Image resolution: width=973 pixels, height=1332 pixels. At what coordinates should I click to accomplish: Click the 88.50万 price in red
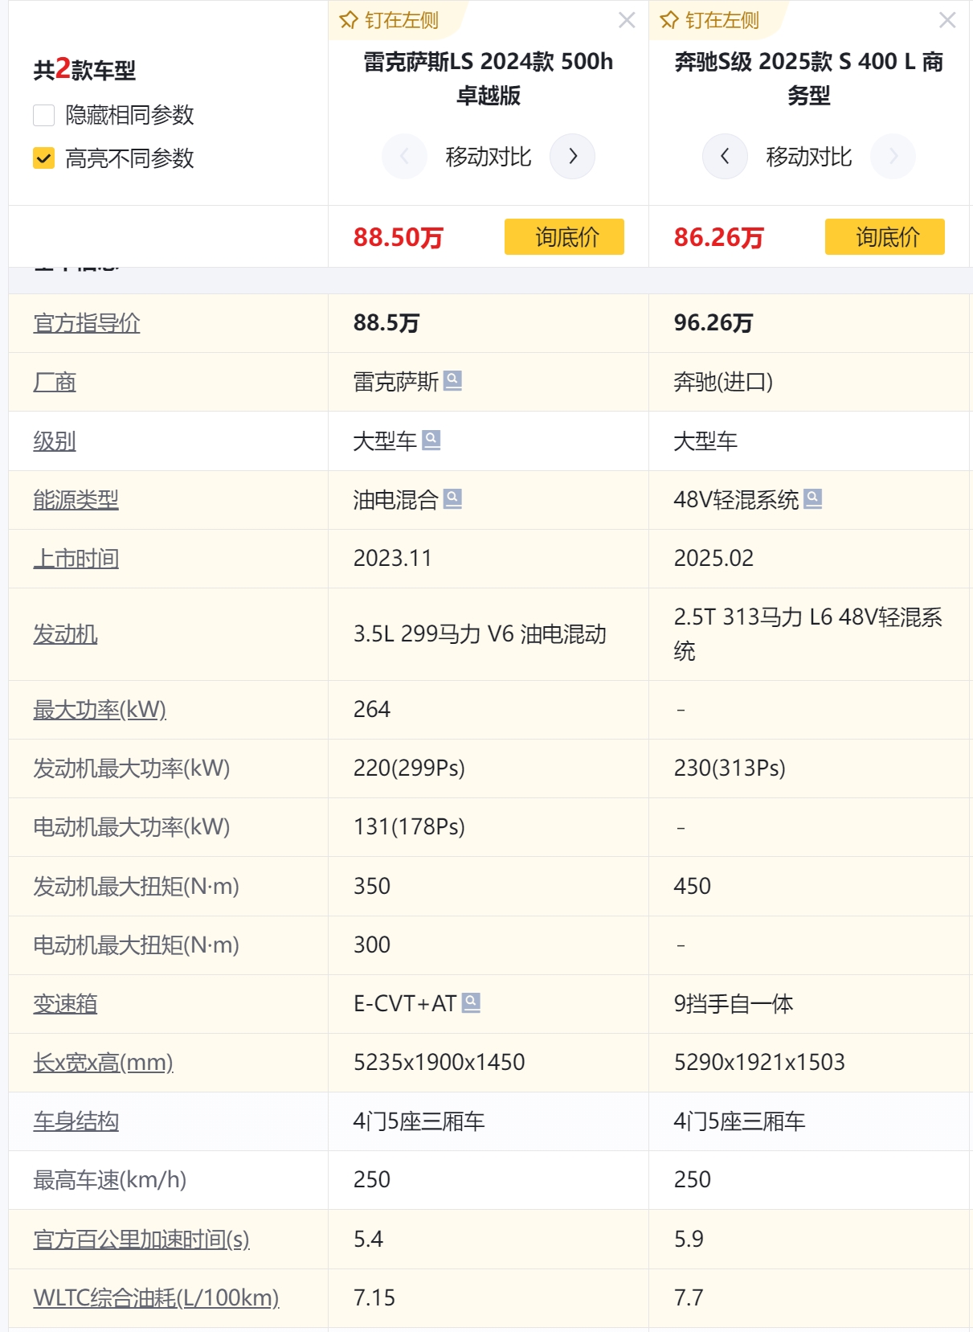(x=399, y=237)
